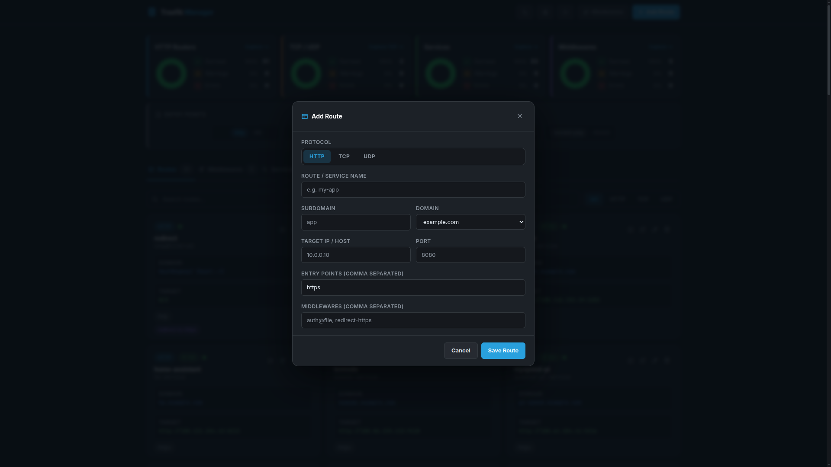Viewport: 831px width, 467px height.
Task: Choose a domain from the example.com selector
Action: [x=470, y=222]
